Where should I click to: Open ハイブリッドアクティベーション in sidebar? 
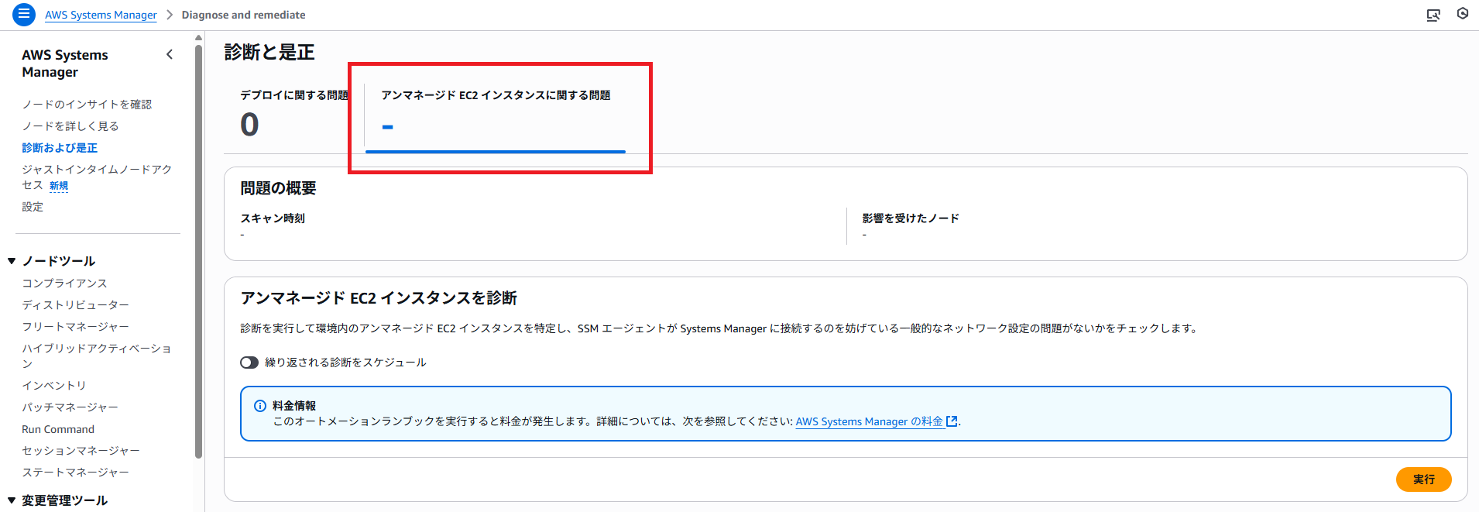[97, 356]
